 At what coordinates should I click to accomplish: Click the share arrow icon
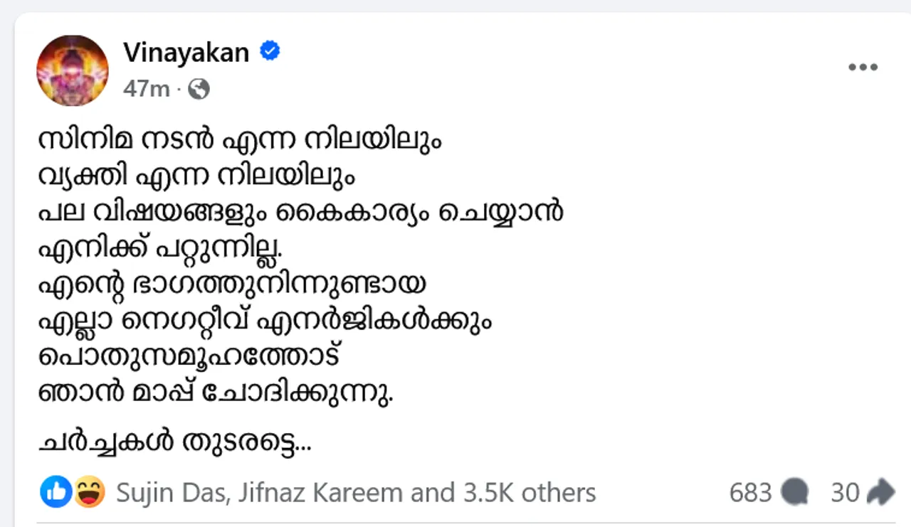tap(881, 492)
